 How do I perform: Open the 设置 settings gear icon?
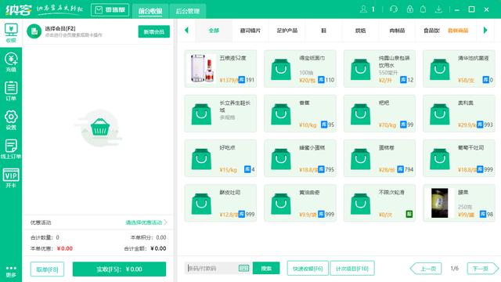pos(11,120)
